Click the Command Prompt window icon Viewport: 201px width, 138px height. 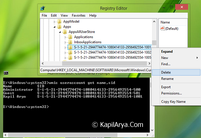6,73
